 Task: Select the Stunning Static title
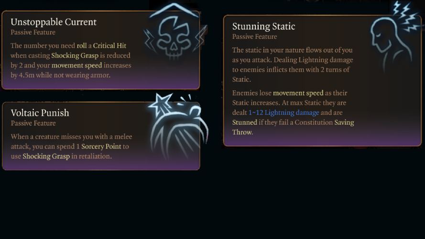pos(263,26)
